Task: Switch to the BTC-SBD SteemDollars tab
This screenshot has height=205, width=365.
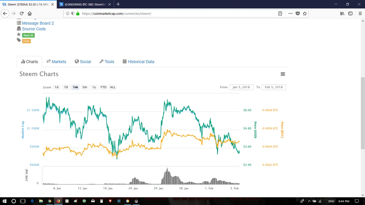Action: [x=85, y=5]
